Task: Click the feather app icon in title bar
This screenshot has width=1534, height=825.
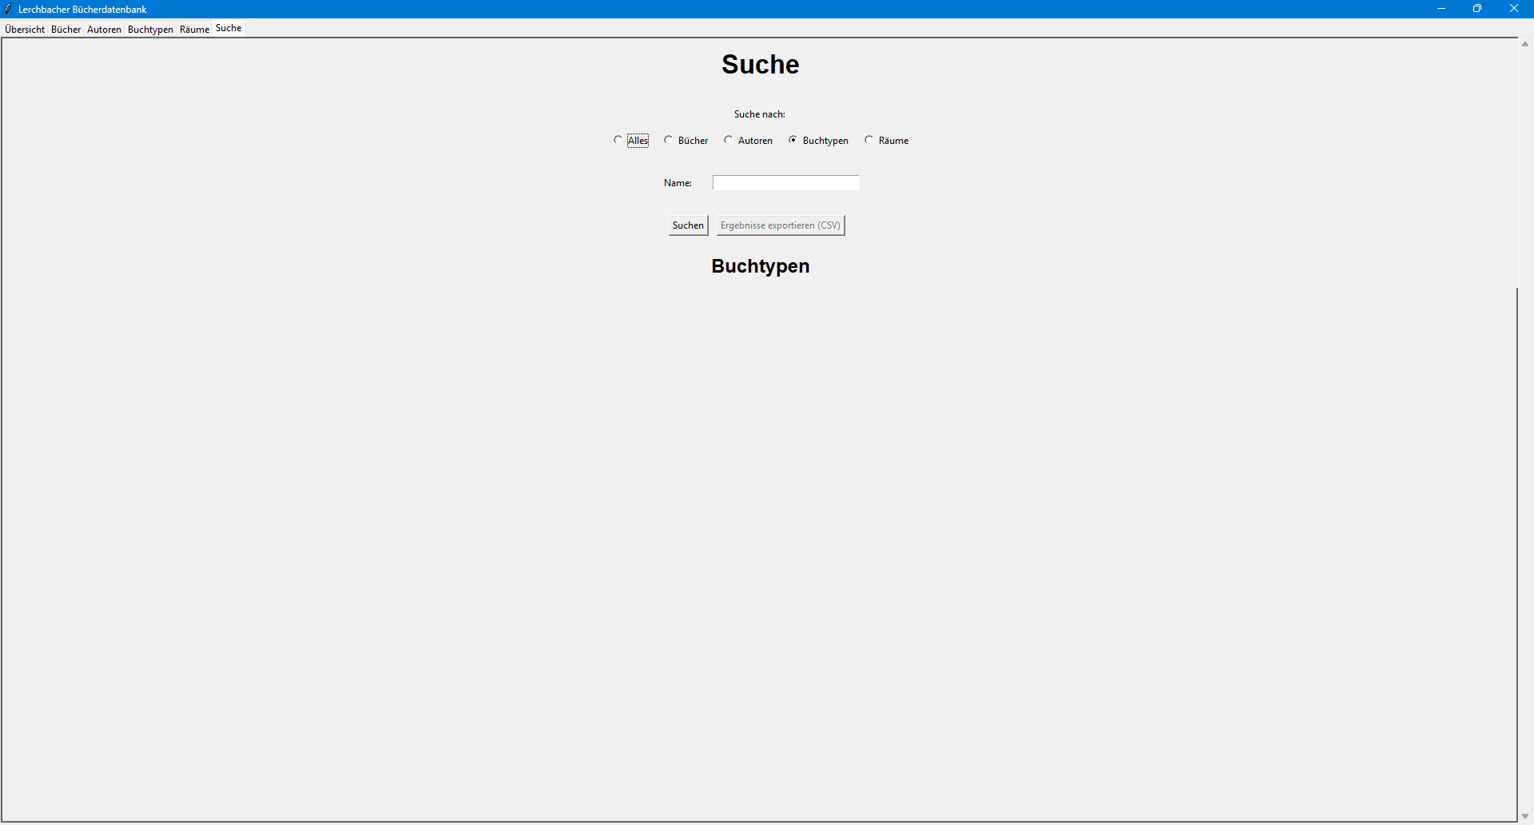Action: point(9,9)
